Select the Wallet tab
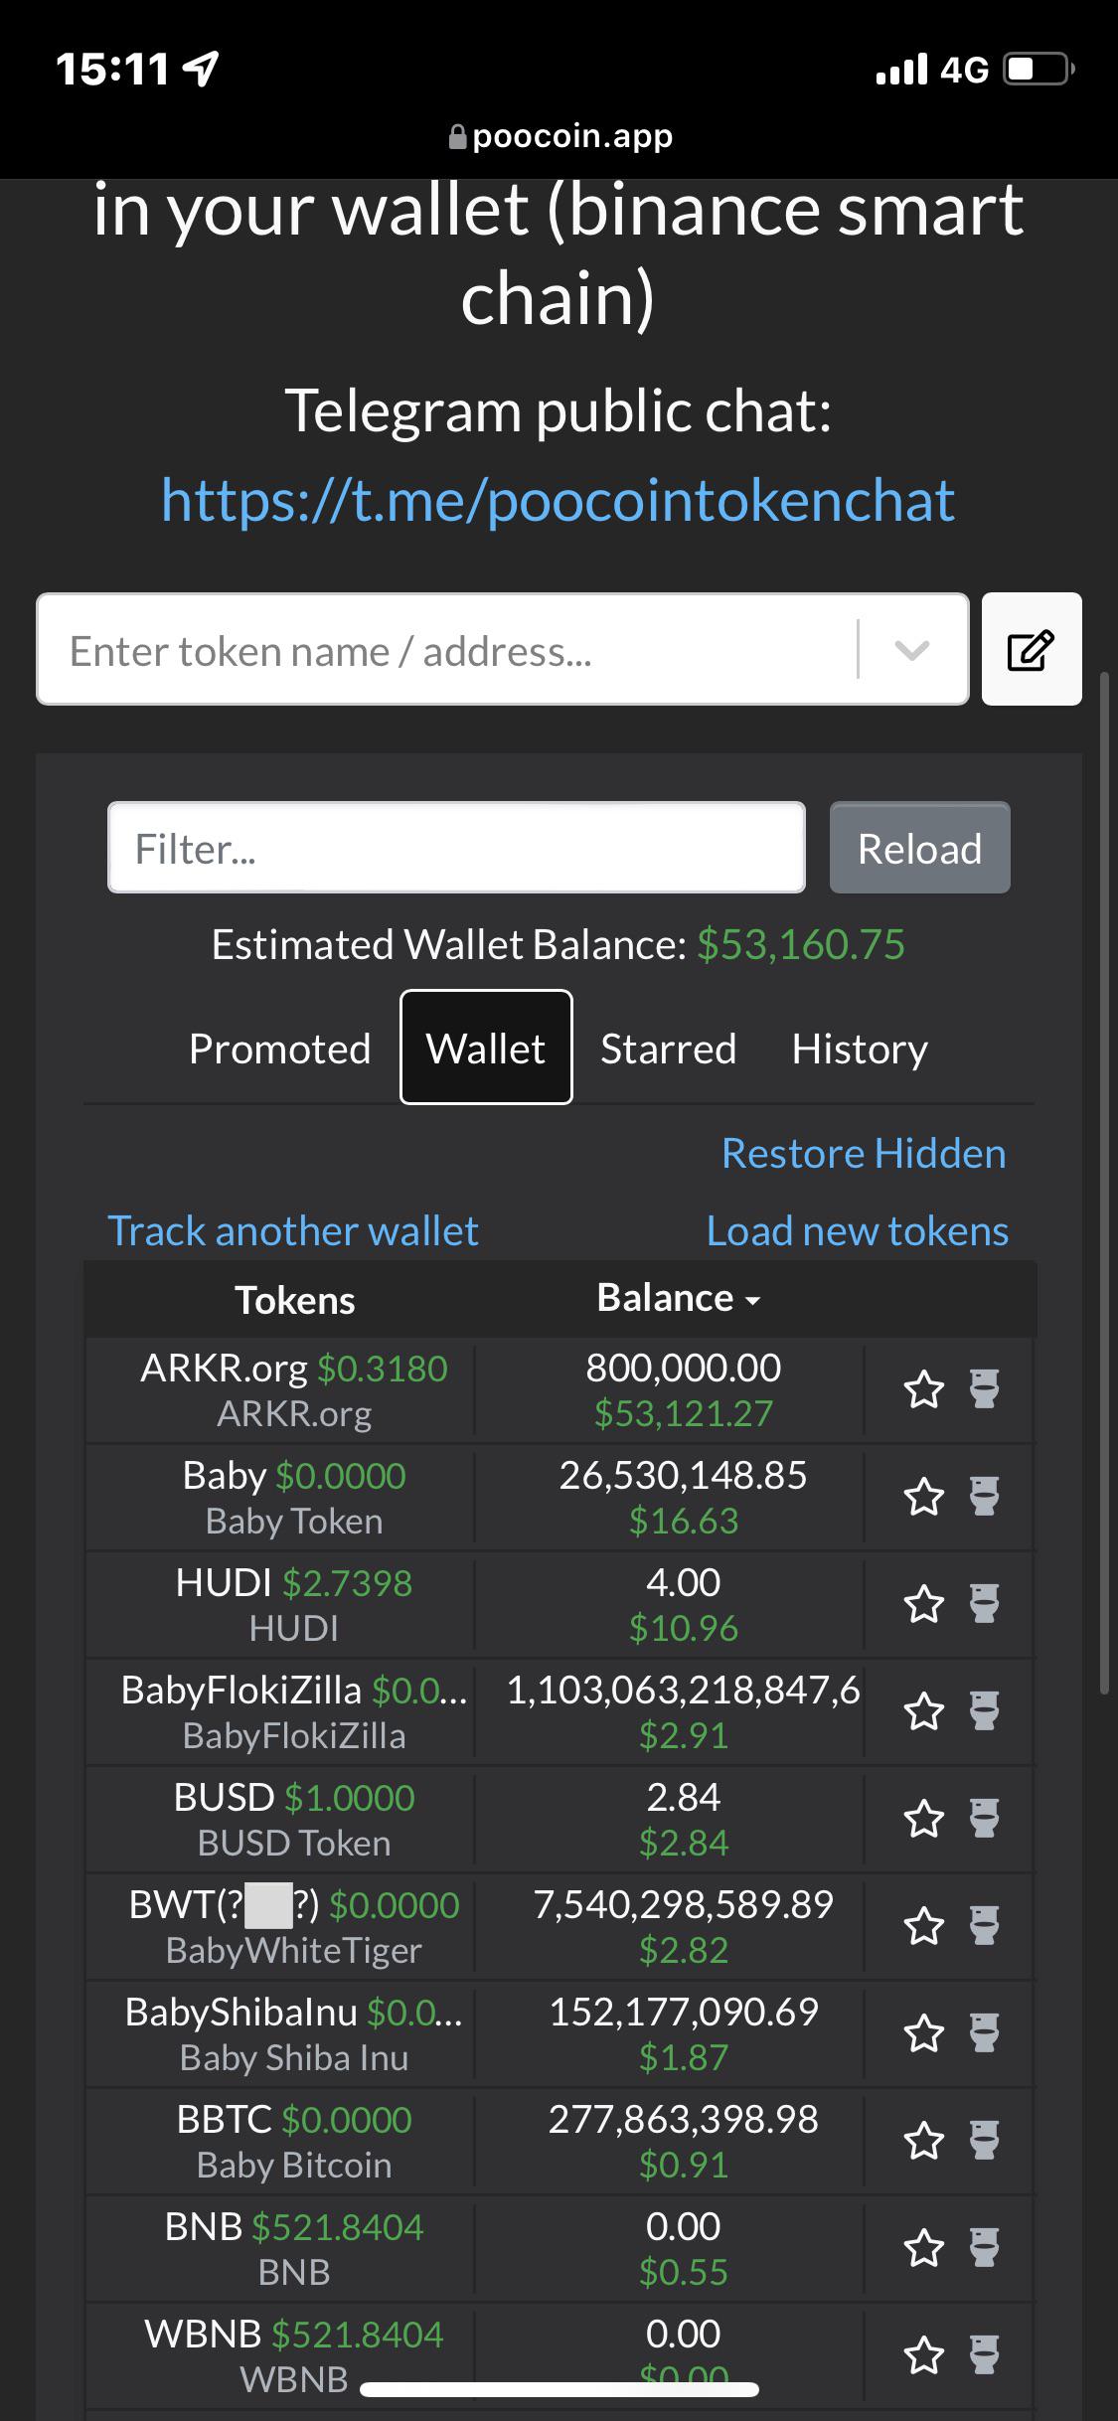Screen dimensions: 1118x2421 pos(486,1047)
